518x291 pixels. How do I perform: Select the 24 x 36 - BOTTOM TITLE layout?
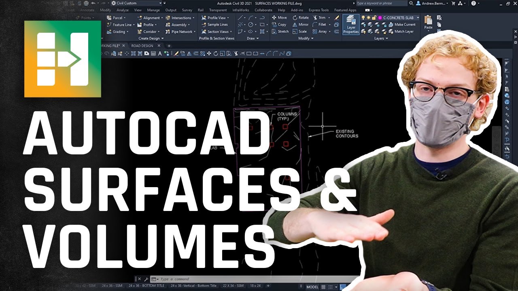click(x=146, y=286)
